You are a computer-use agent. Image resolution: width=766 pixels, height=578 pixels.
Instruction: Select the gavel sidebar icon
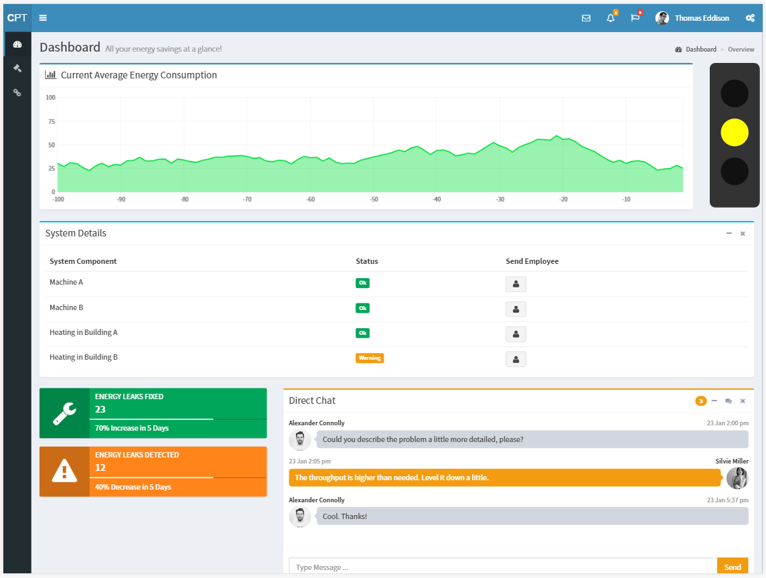17,68
